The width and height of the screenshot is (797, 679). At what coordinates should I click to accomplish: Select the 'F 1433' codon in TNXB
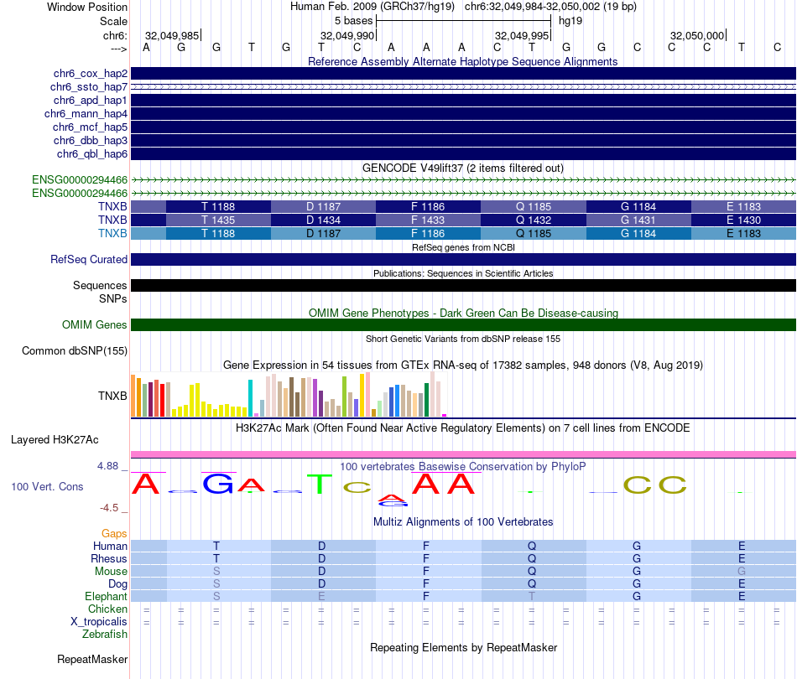428,220
